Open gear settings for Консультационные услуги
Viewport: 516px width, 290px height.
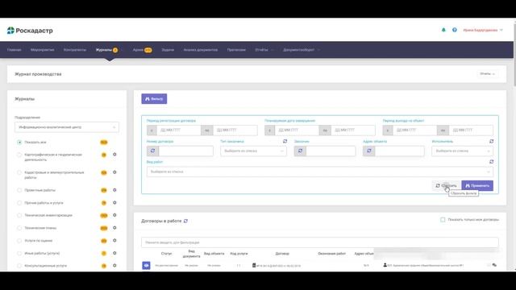click(114, 265)
